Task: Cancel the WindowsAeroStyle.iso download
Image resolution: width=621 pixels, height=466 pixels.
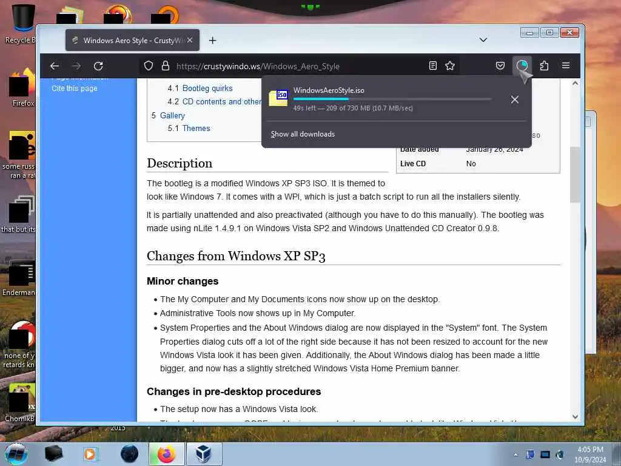Action: [514, 100]
